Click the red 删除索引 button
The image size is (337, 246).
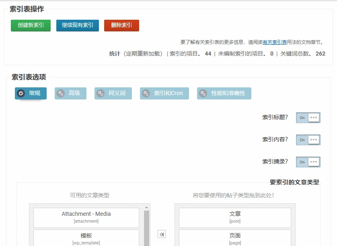[x=121, y=25]
